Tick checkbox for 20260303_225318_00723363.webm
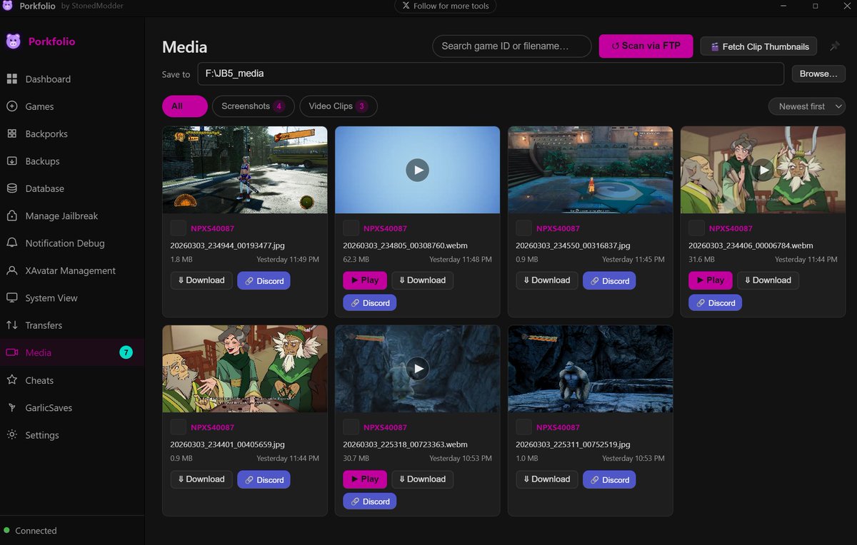The image size is (857, 545). pyautogui.click(x=351, y=427)
